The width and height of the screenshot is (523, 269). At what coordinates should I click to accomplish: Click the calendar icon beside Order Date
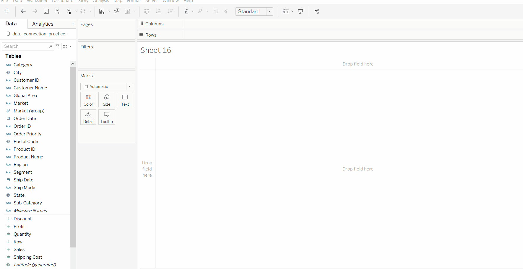click(x=8, y=119)
